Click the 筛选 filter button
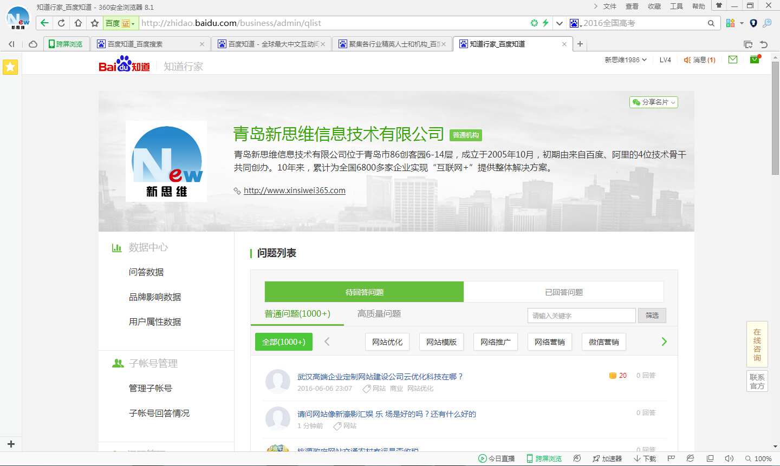 point(652,316)
